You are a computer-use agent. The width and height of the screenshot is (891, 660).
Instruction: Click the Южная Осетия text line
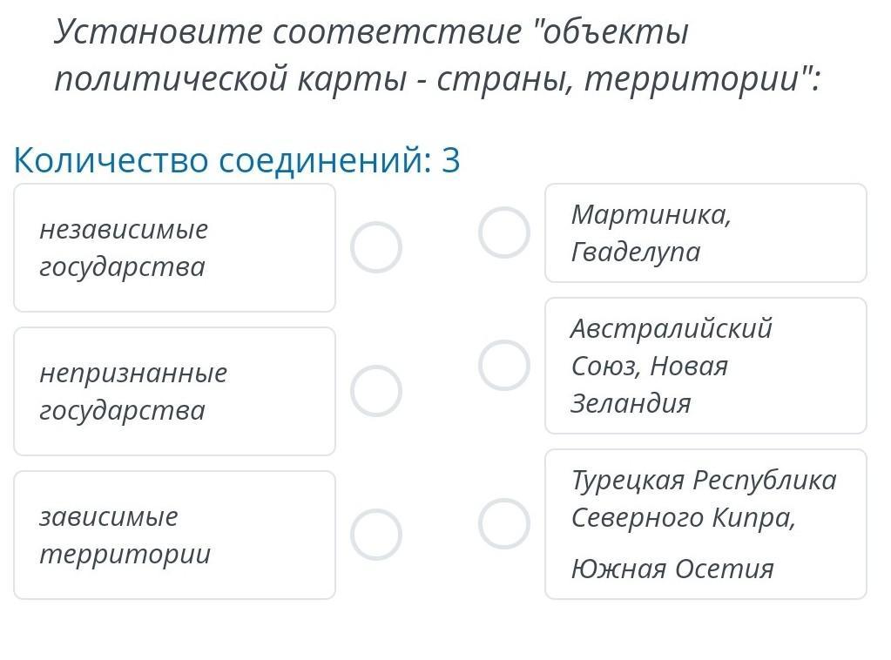(672, 569)
